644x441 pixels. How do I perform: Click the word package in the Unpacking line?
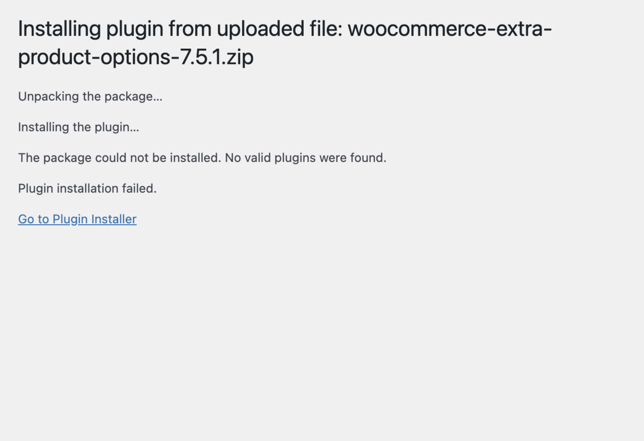pos(131,97)
